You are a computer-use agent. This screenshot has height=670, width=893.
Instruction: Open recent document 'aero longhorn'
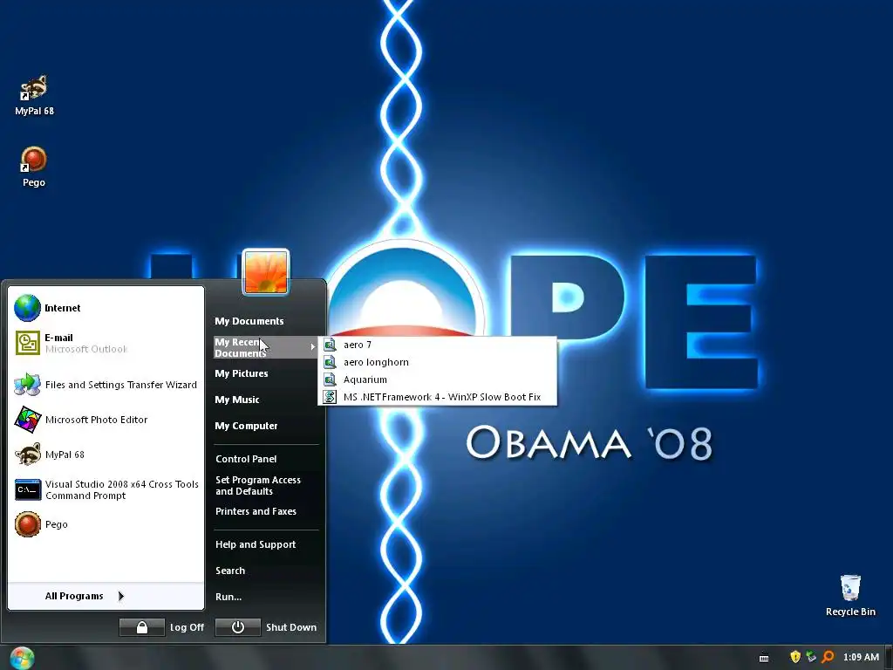tap(437, 362)
